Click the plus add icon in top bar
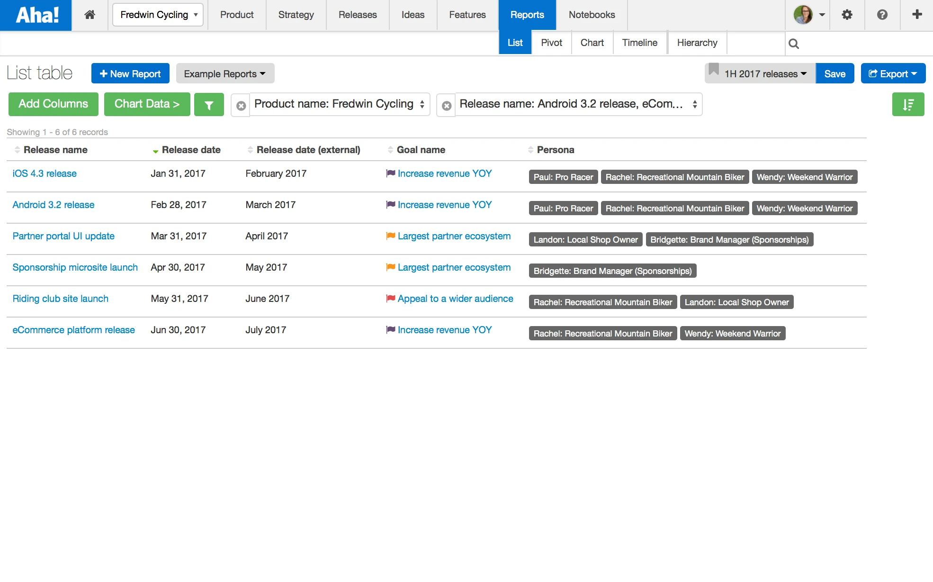 click(917, 15)
